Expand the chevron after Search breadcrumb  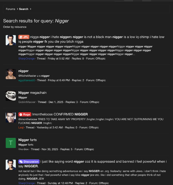pos(30,9)
